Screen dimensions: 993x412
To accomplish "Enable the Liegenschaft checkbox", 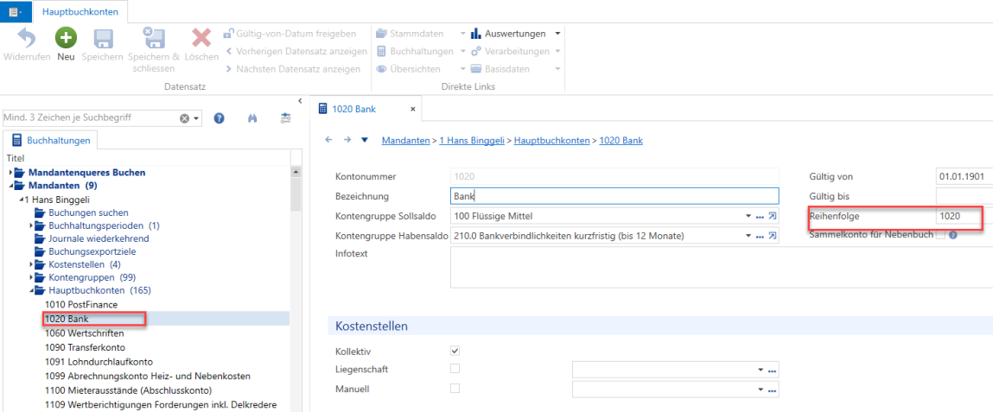I will click(455, 368).
